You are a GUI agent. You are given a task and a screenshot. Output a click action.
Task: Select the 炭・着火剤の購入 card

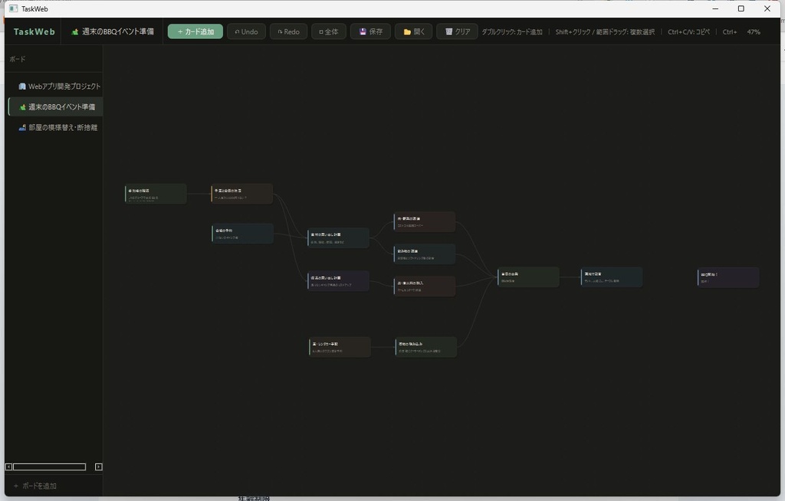point(425,287)
